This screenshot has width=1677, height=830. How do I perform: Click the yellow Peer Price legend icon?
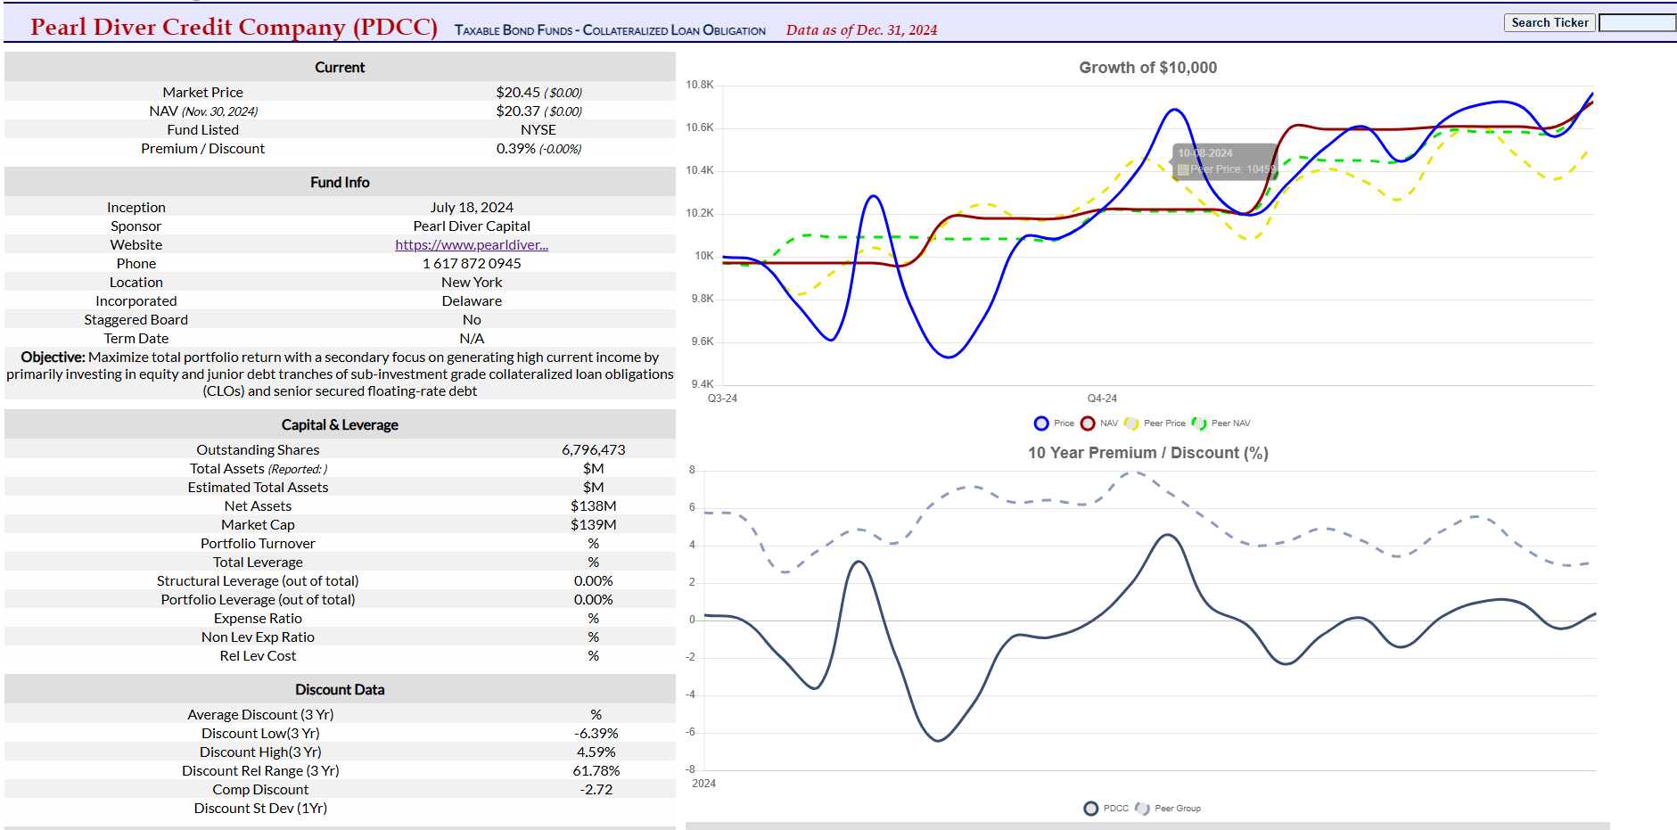point(1132,423)
